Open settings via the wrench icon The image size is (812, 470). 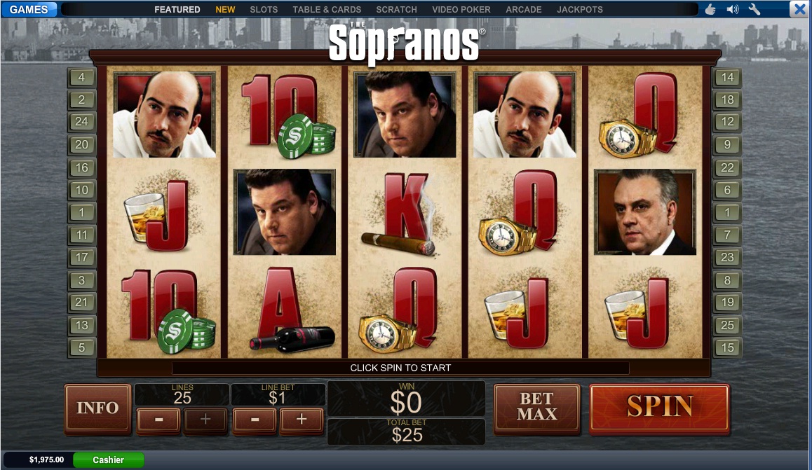755,9
